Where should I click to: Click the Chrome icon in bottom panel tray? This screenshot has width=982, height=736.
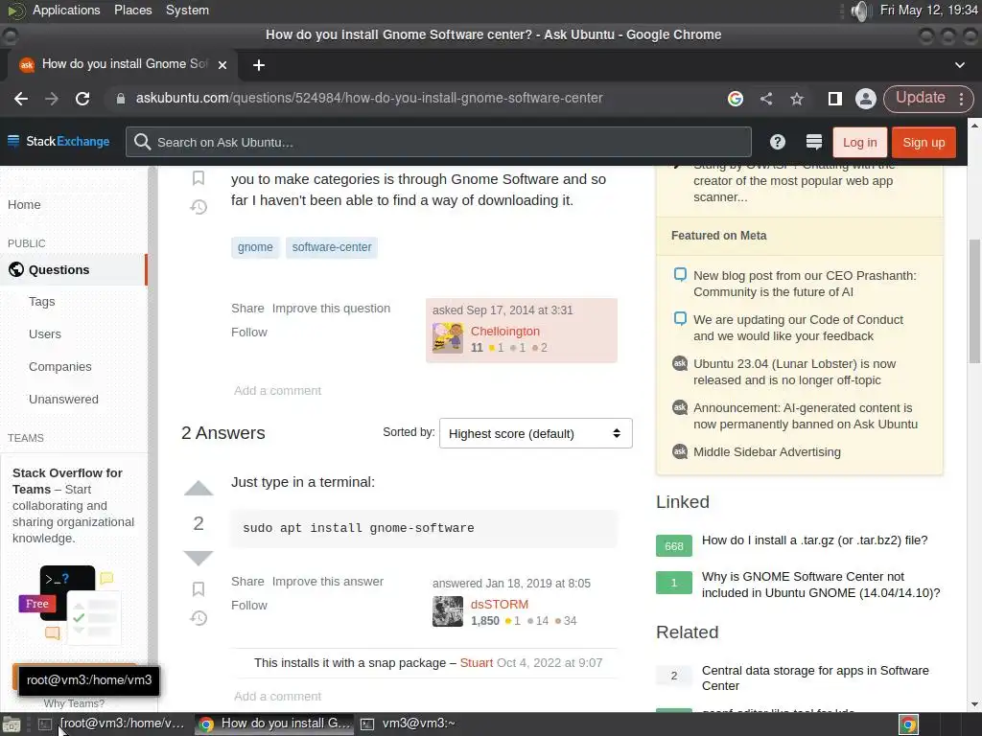908,724
